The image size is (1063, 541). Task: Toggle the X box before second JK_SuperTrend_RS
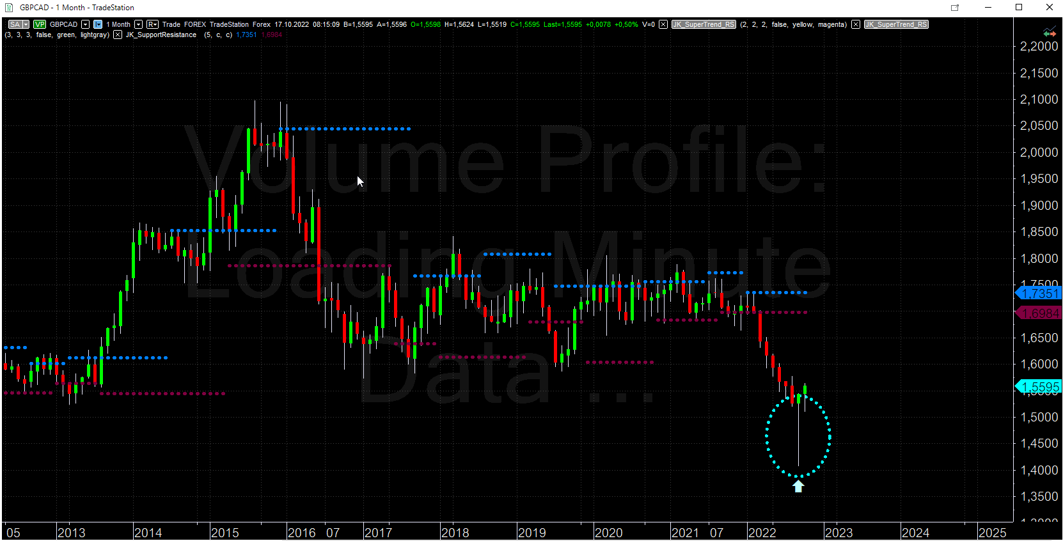[856, 24]
